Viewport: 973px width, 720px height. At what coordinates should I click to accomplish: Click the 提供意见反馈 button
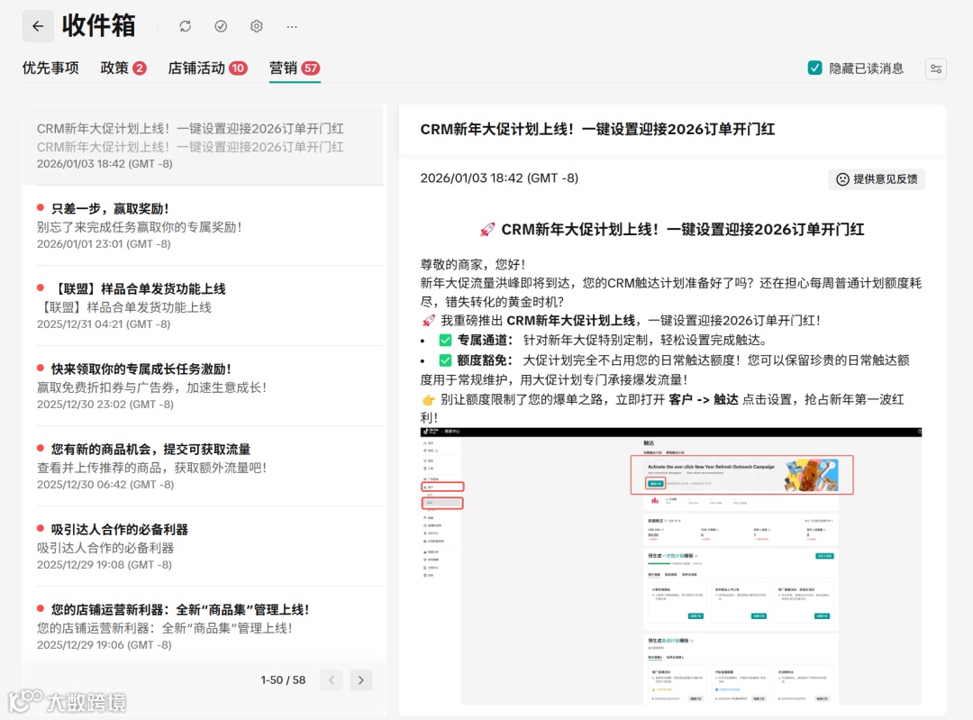pyautogui.click(x=877, y=178)
